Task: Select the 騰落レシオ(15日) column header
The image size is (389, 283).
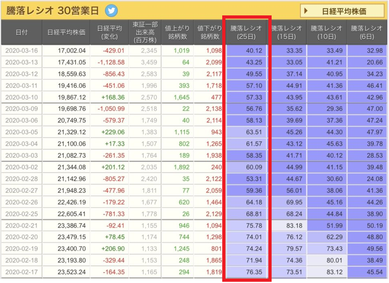Action: pos(287,32)
